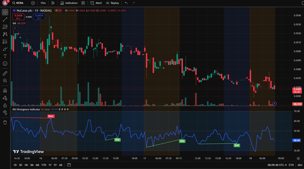The width and height of the screenshot is (304, 169).
Task: Click the red SELL 0.0458 button
Action: [x=18, y=17]
